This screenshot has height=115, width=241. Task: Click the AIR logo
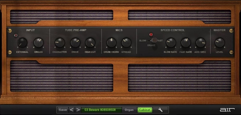227,110
